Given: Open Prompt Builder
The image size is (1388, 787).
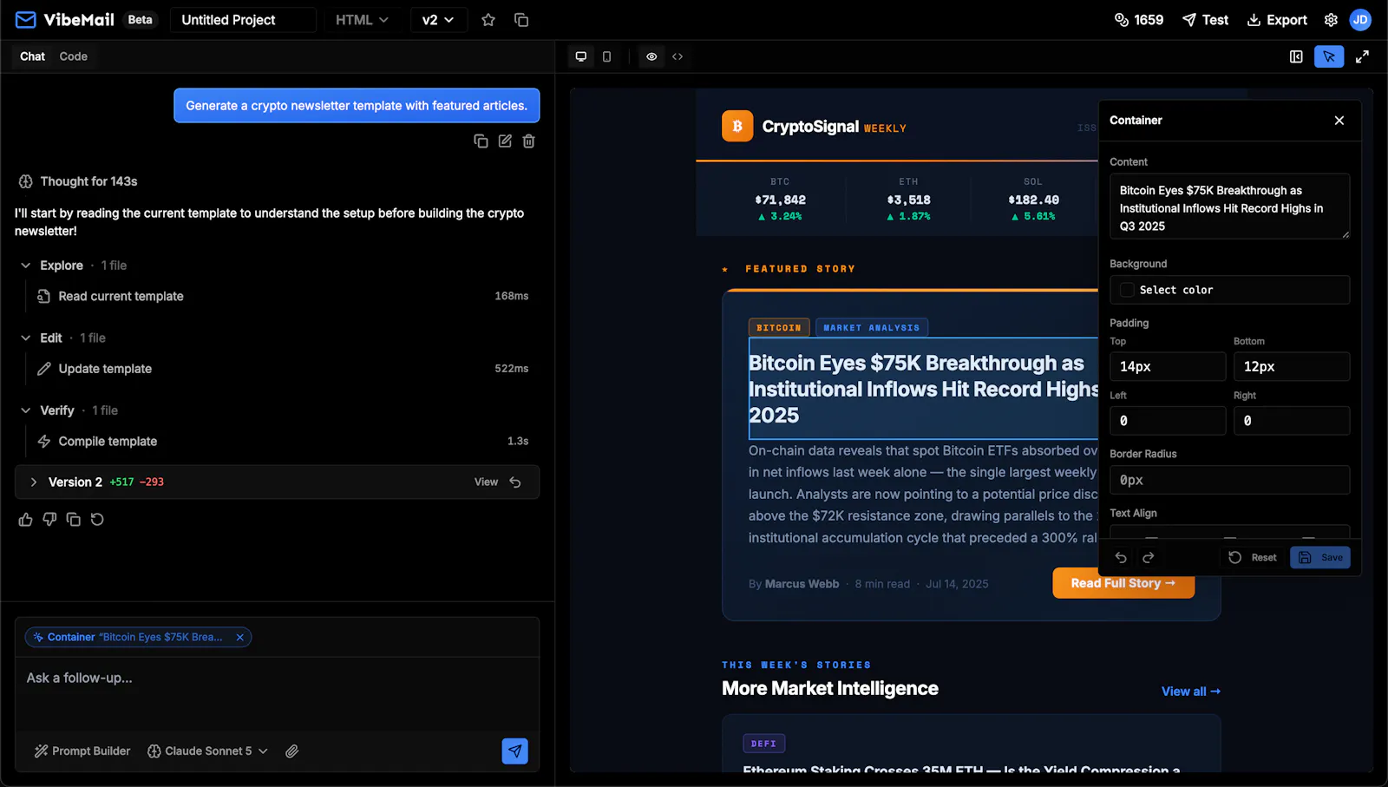Looking at the screenshot, I should [x=82, y=751].
